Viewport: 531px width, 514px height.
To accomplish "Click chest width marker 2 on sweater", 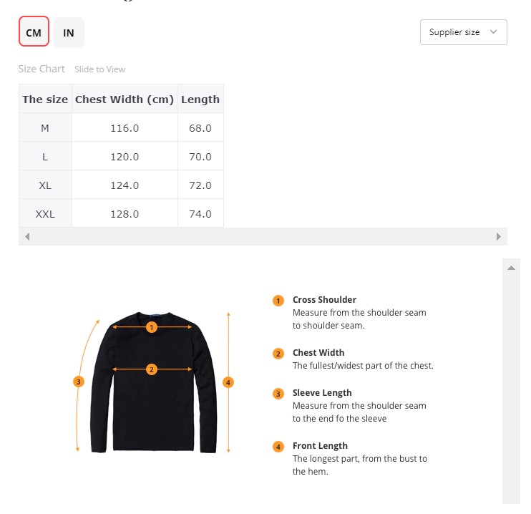I will (151, 369).
